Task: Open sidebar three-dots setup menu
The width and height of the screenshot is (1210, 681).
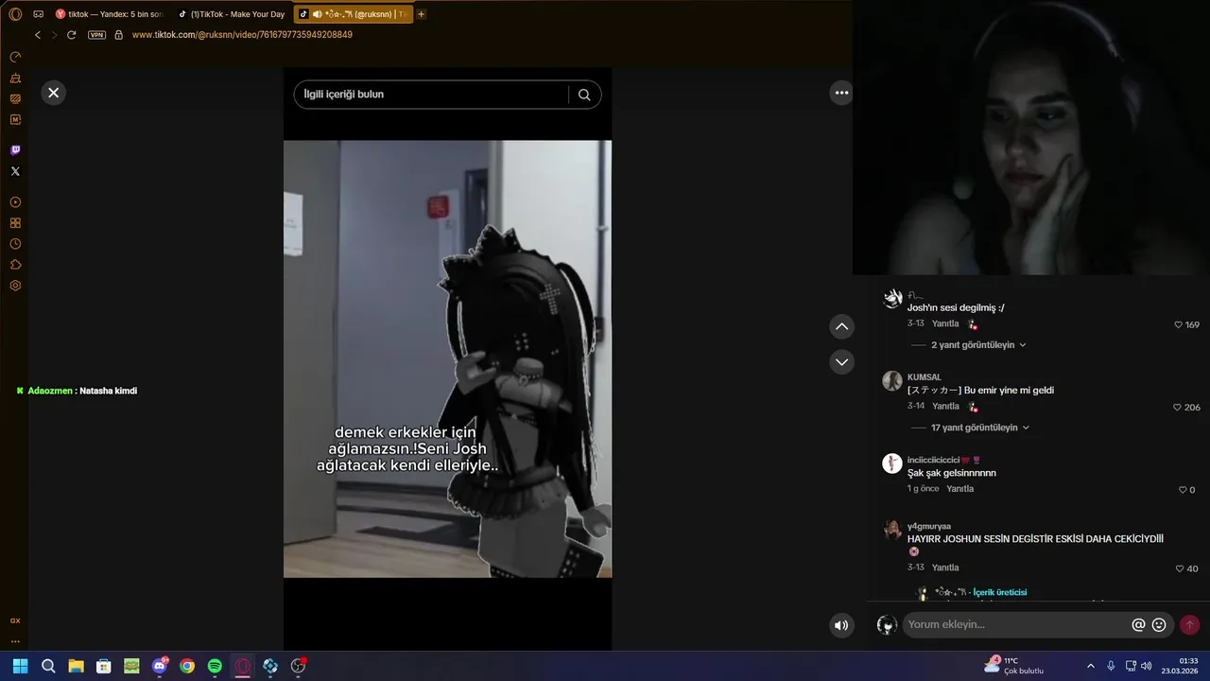Action: [x=15, y=641]
